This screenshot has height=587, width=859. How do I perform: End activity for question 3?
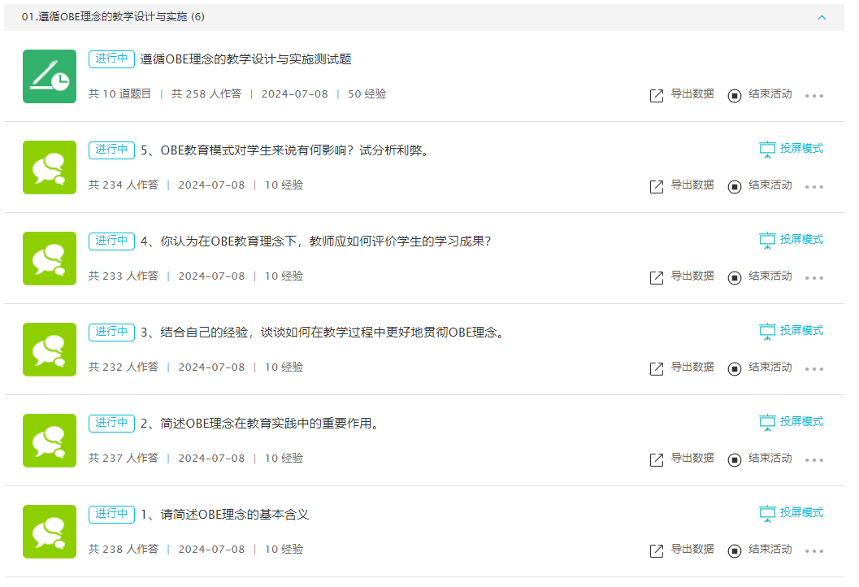pos(760,367)
